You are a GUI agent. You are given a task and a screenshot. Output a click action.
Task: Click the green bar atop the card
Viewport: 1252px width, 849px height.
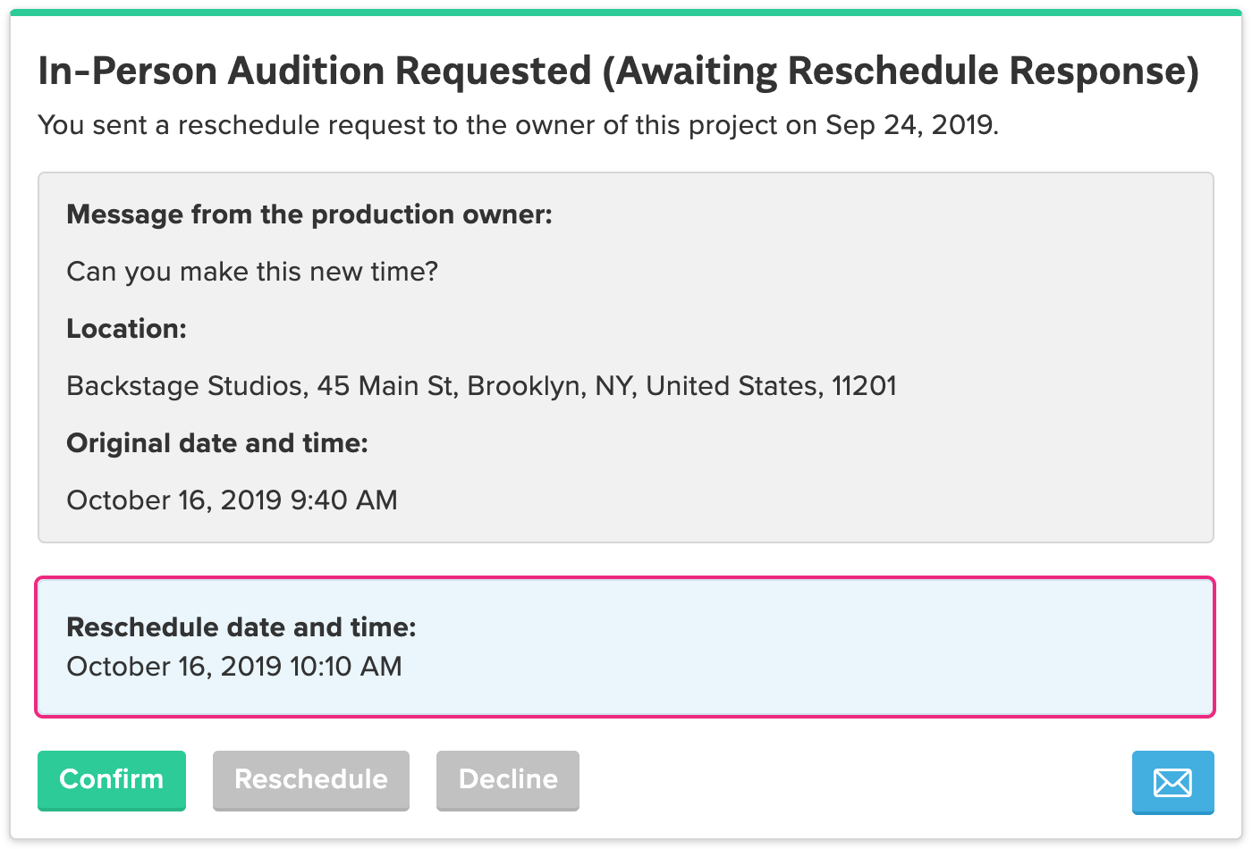626,13
